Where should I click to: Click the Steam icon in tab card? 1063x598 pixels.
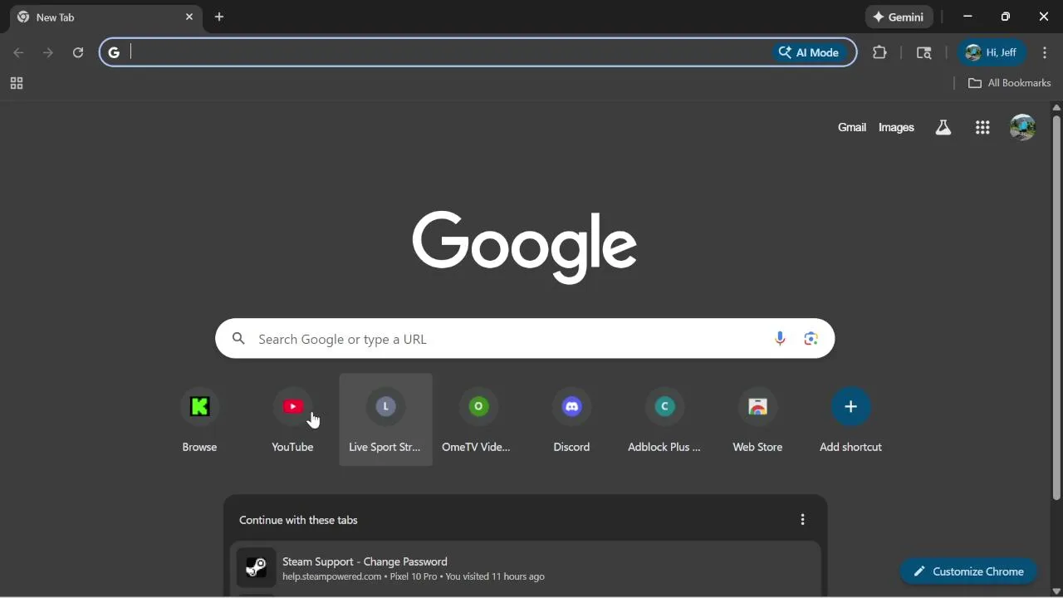pyautogui.click(x=256, y=567)
